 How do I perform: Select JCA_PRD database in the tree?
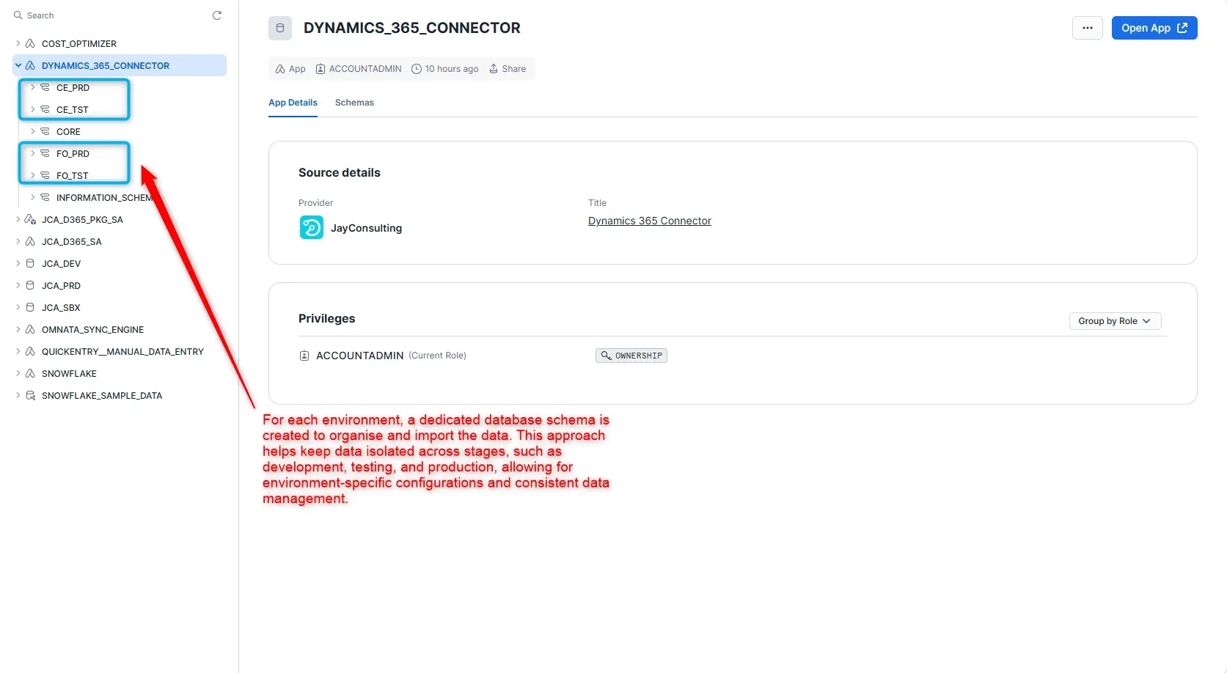coord(61,286)
